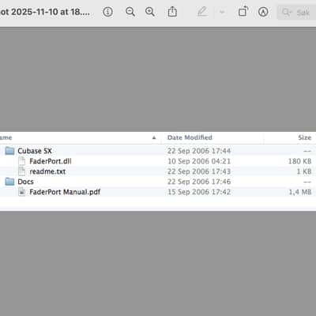The height and width of the screenshot is (316, 316).
Task: Click the Cubase SX folder name
Action: [35, 151]
